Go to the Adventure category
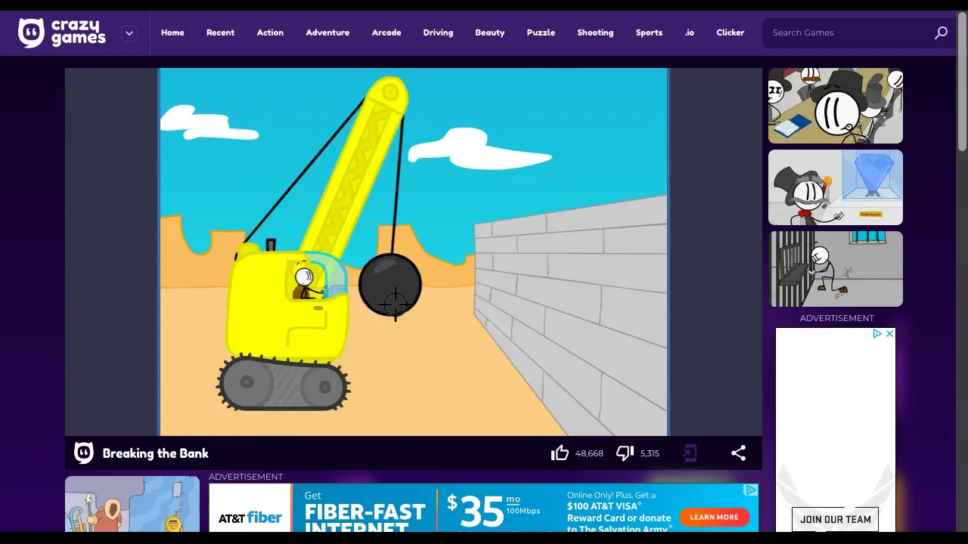The height and width of the screenshot is (544, 968). tap(327, 32)
